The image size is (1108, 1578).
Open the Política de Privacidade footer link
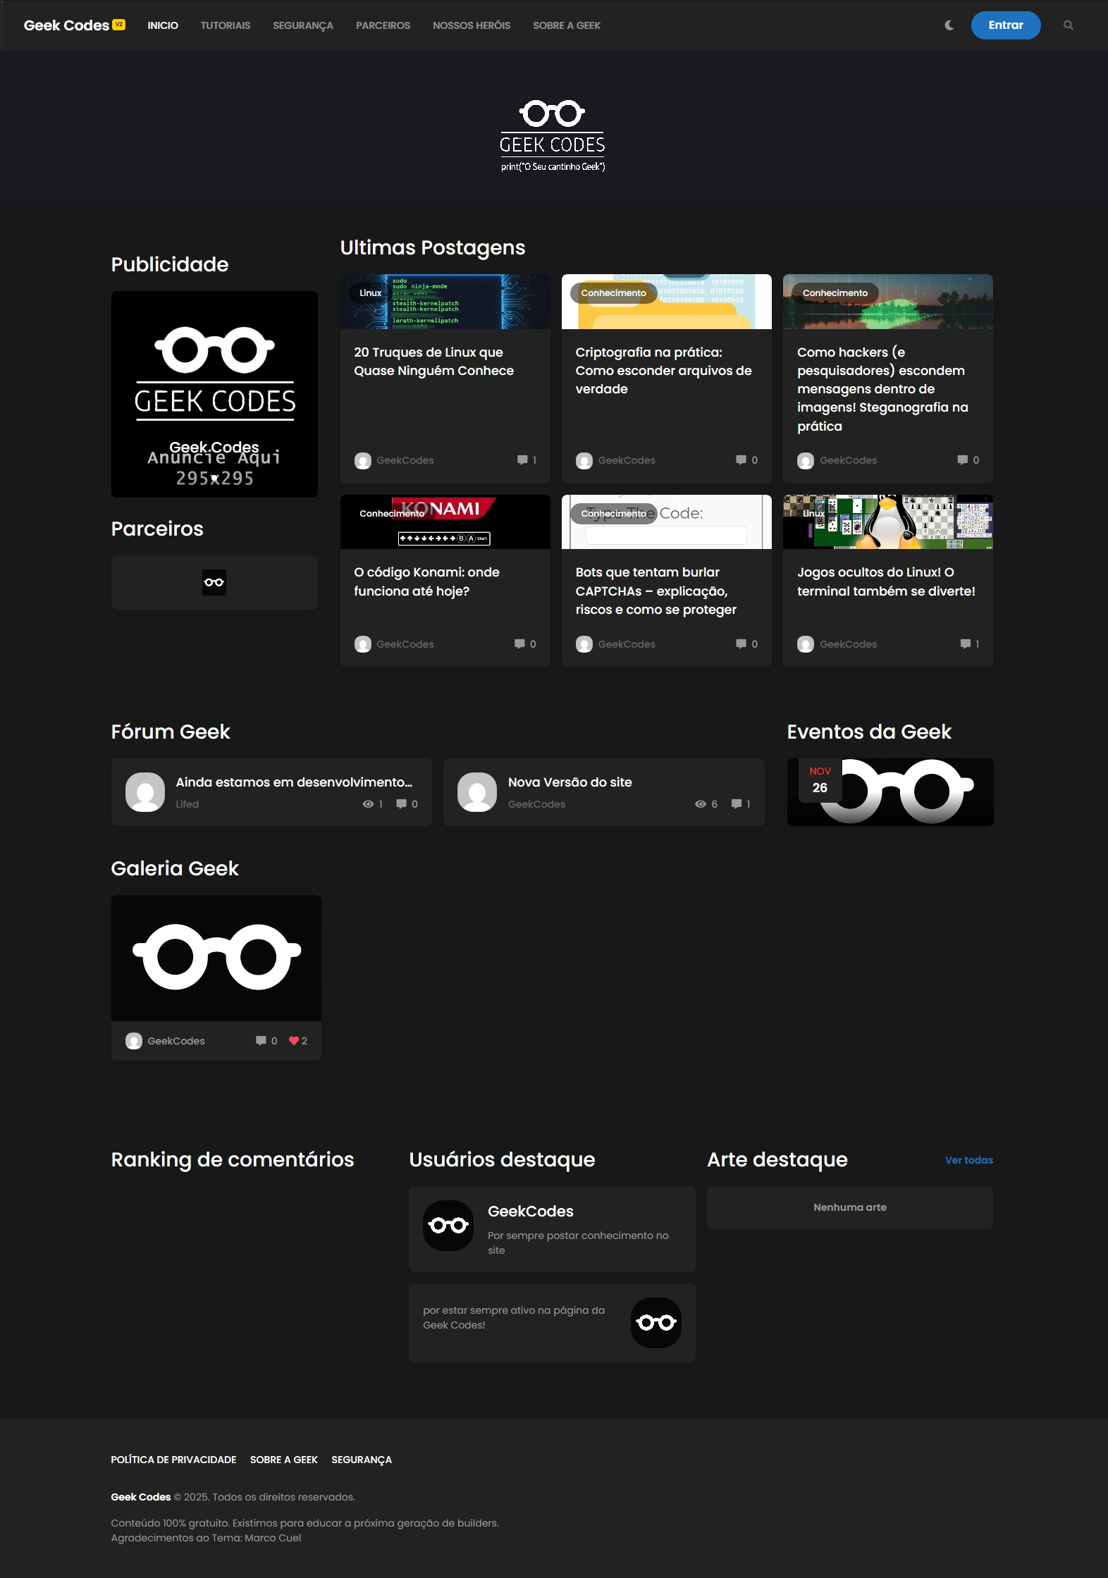[173, 1460]
